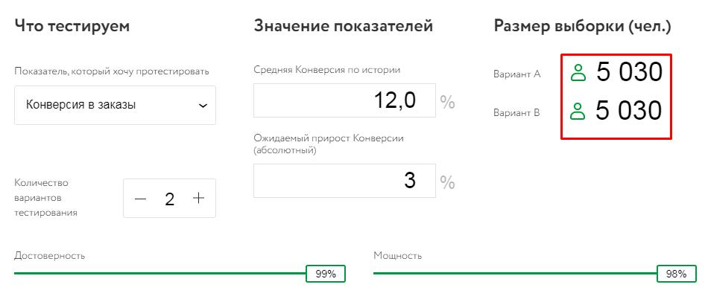The height and width of the screenshot is (299, 708).
Task: Click the Размер выборки (чел.) heading
Action: 582,27
